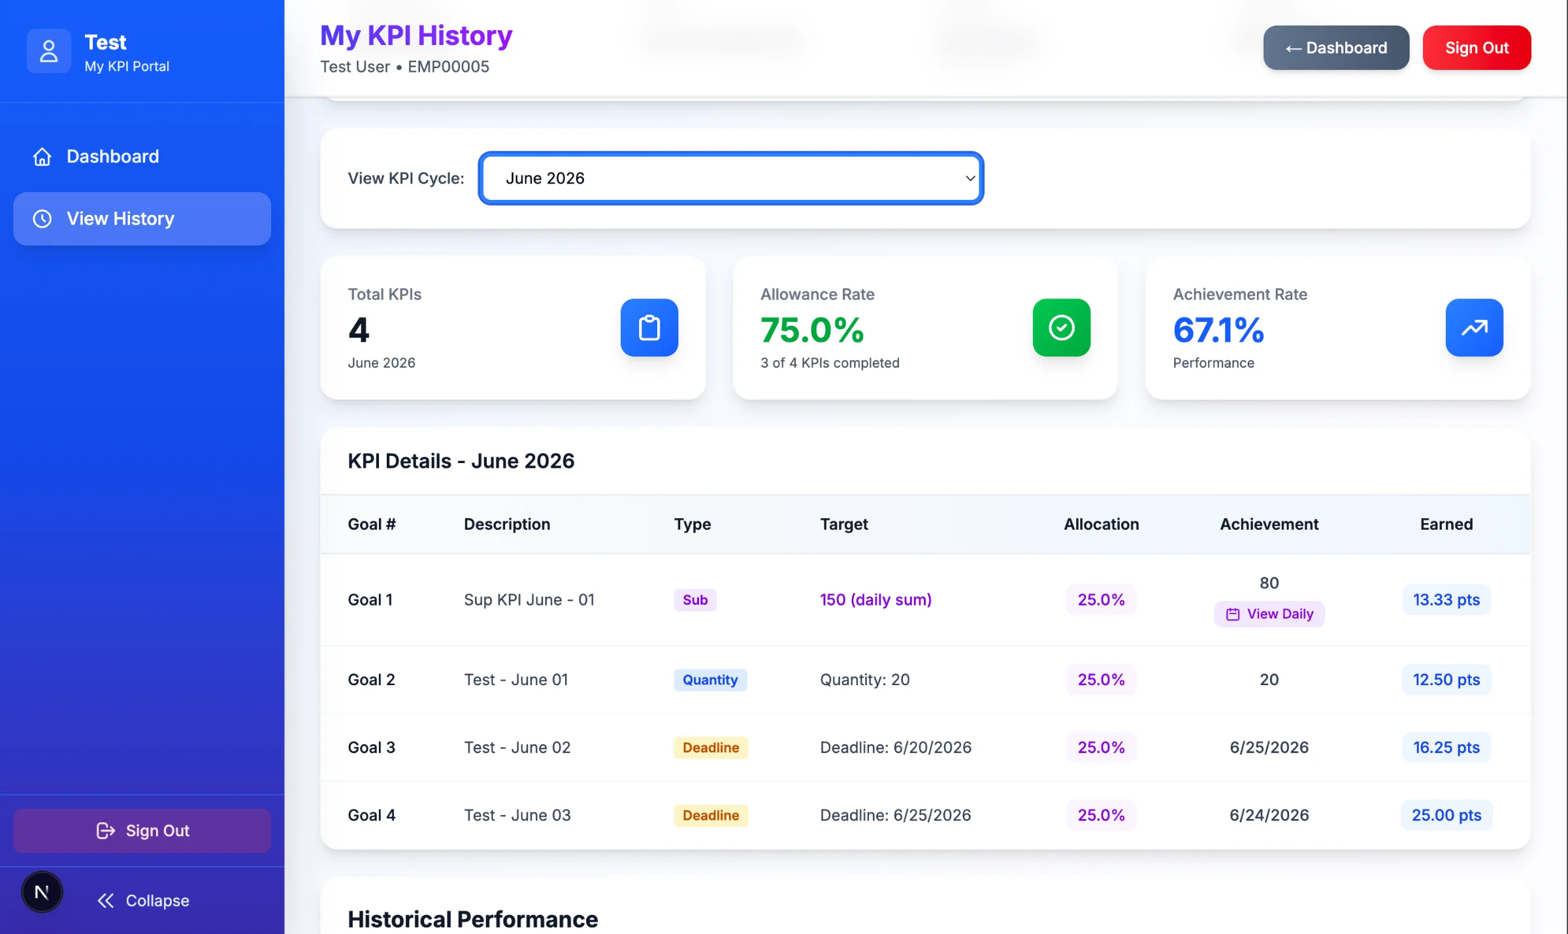Click the back to Dashboard header button

[1336, 48]
